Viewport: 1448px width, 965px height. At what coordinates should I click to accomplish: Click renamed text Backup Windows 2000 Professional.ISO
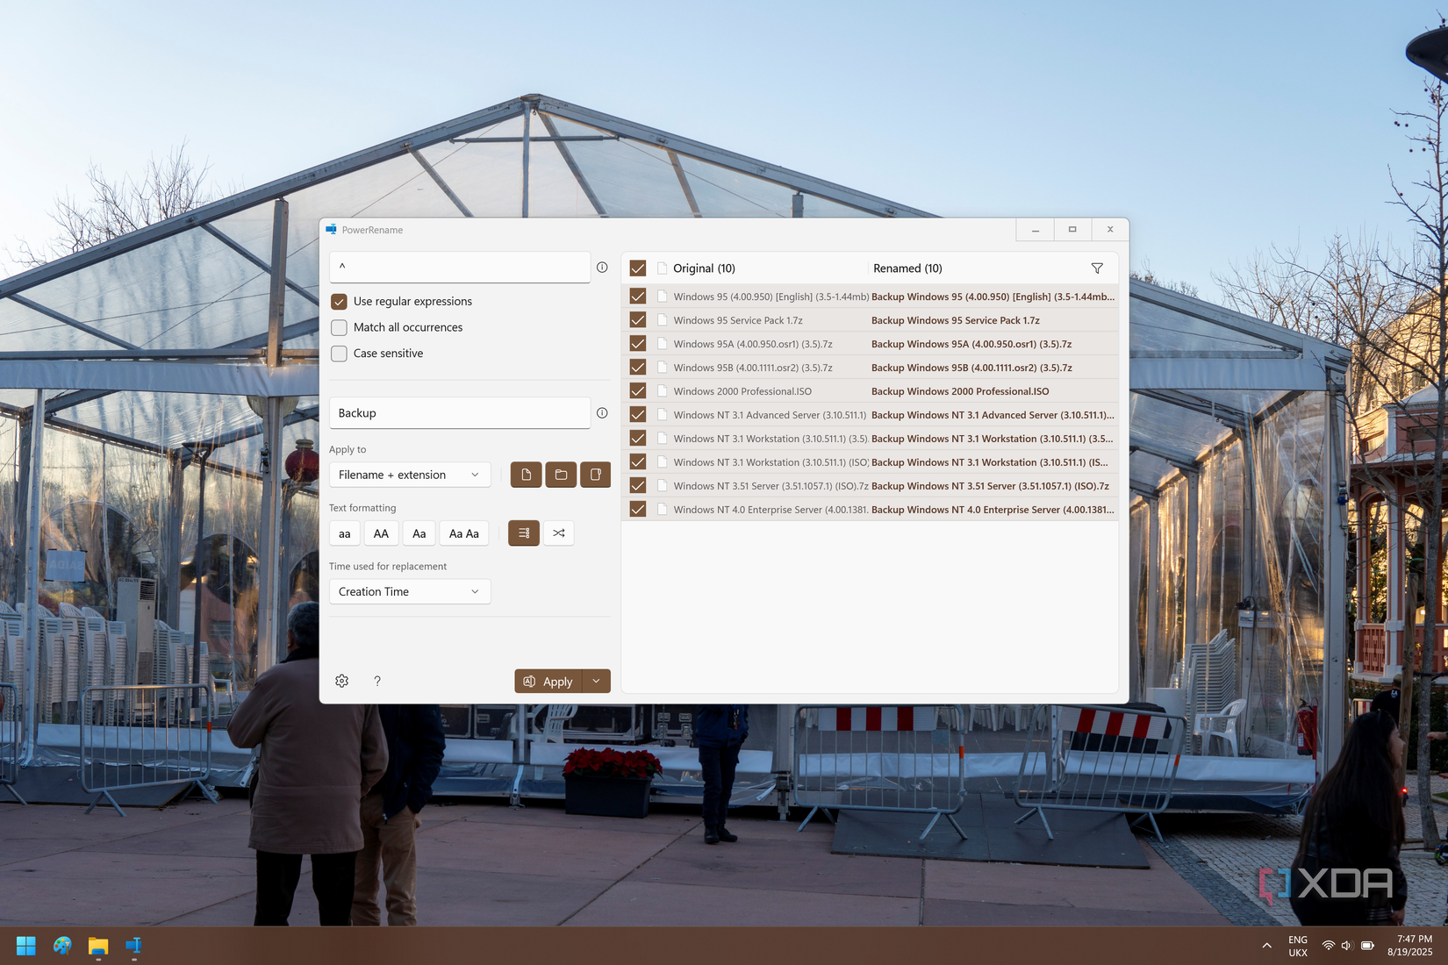(x=960, y=391)
